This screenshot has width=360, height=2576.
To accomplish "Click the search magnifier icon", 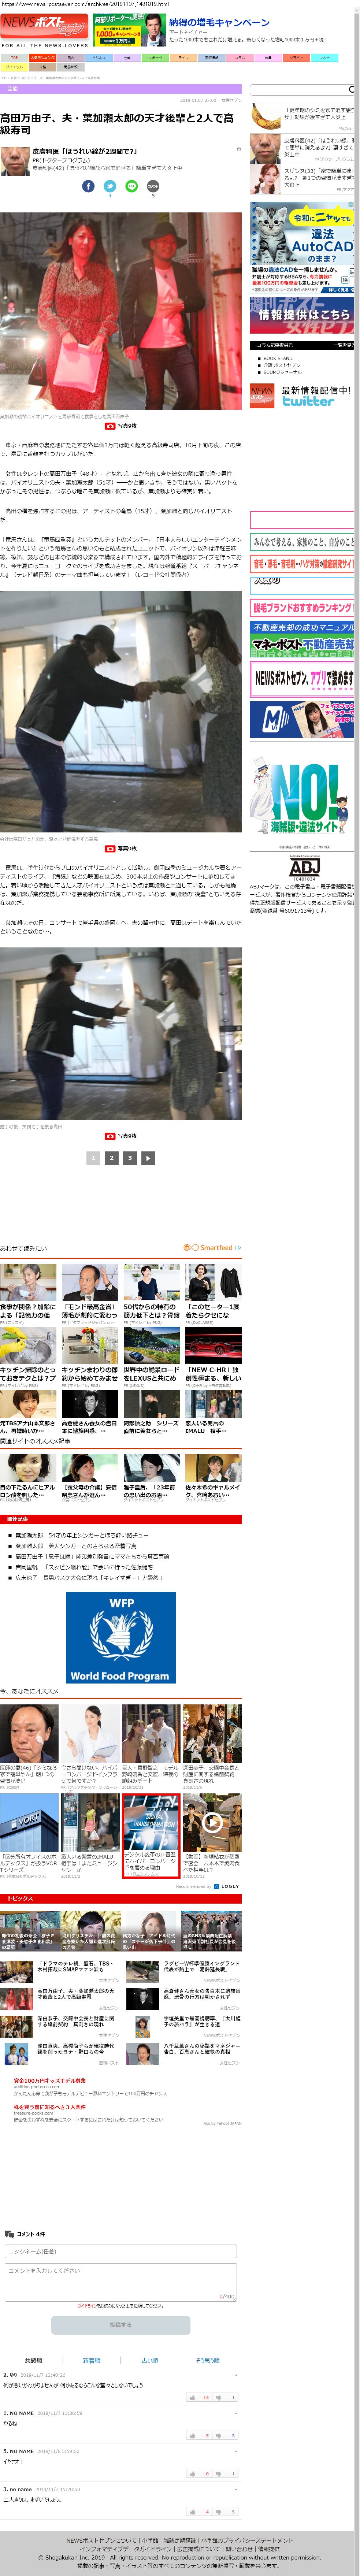I will click(351, 89).
